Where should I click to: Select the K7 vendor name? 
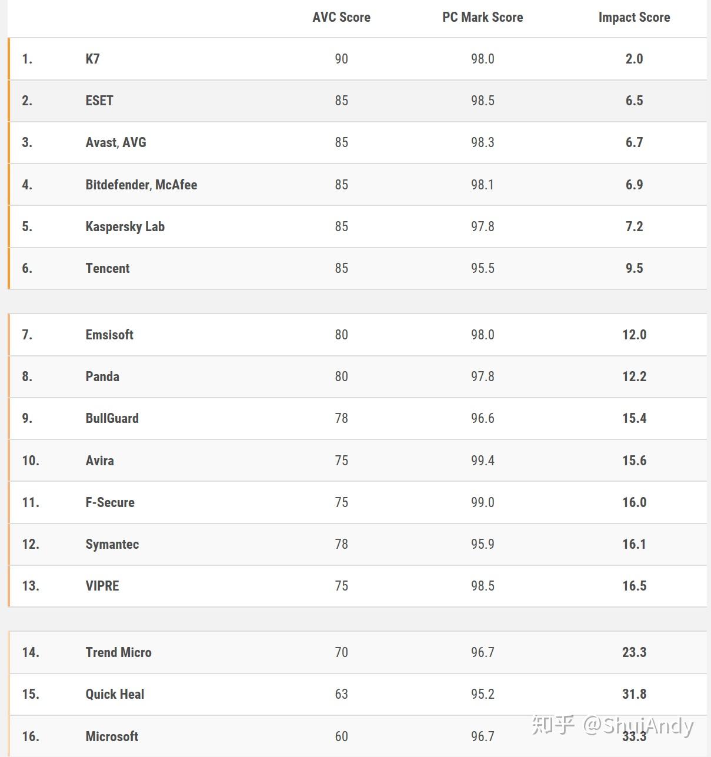tap(92, 59)
